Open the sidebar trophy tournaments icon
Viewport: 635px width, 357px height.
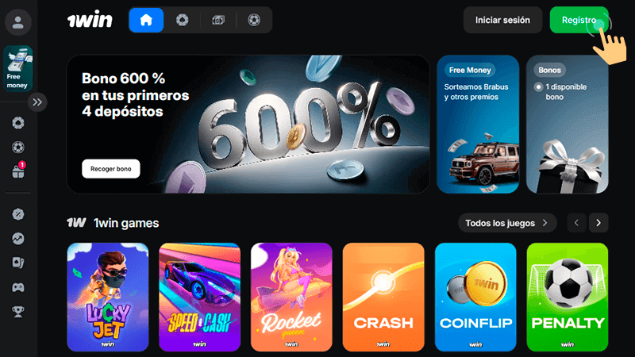coord(17,312)
